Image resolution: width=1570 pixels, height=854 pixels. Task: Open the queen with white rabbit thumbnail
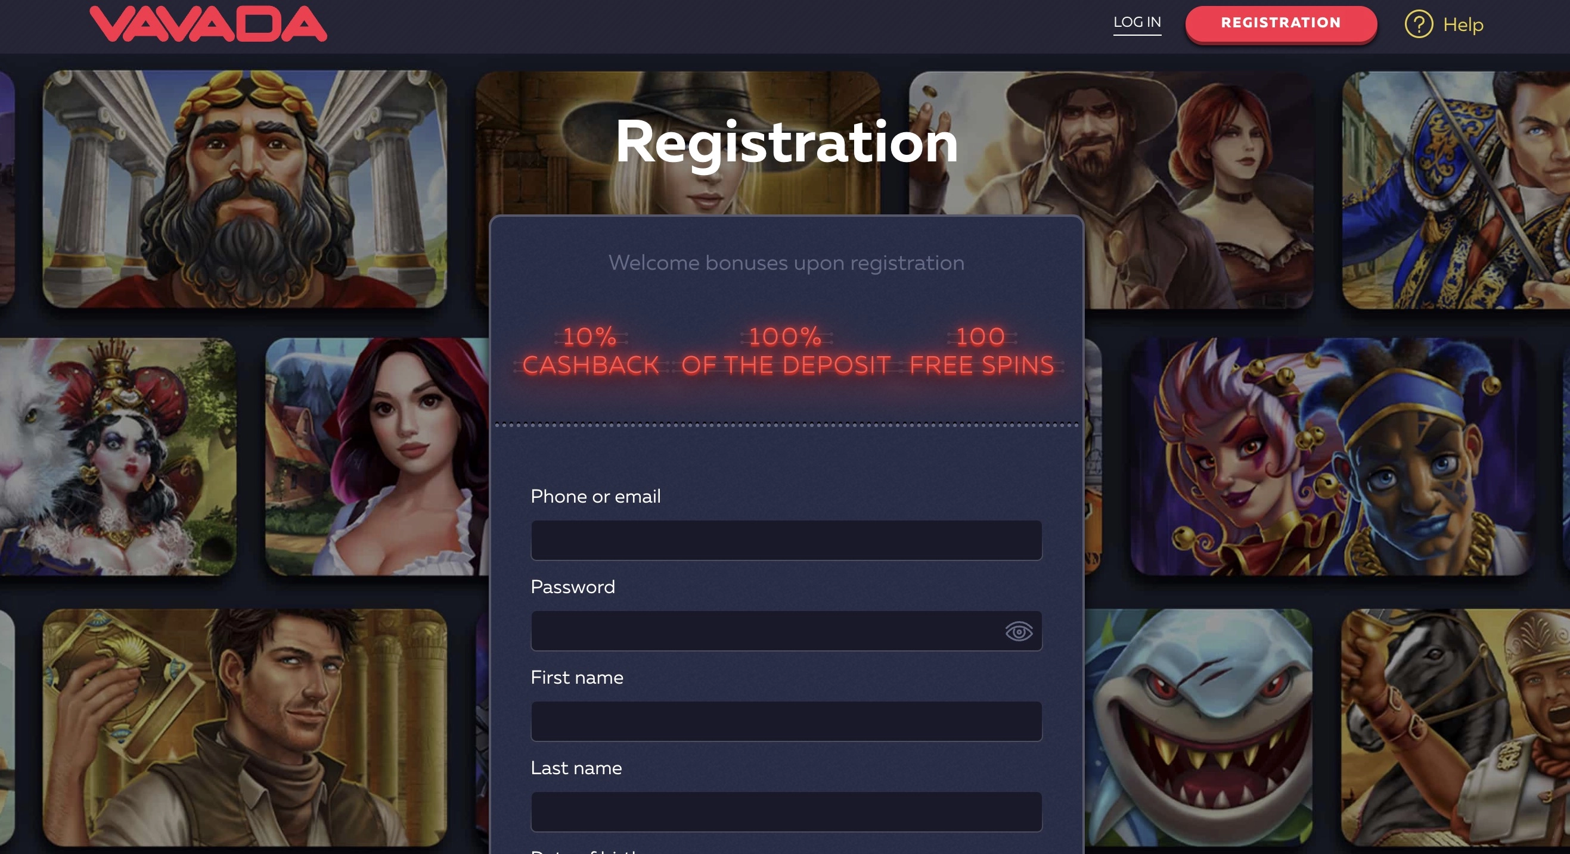tap(117, 457)
